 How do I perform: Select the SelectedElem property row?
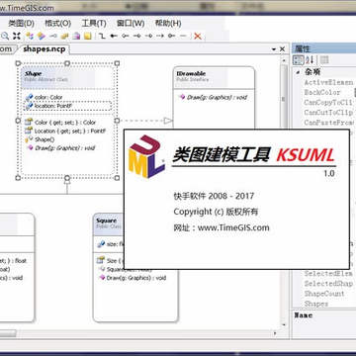click(x=328, y=273)
